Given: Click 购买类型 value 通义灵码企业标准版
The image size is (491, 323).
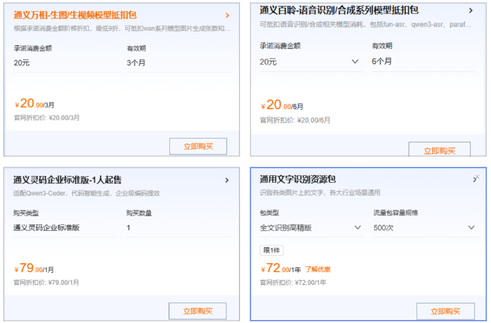Looking at the screenshot, I should click(x=47, y=228).
